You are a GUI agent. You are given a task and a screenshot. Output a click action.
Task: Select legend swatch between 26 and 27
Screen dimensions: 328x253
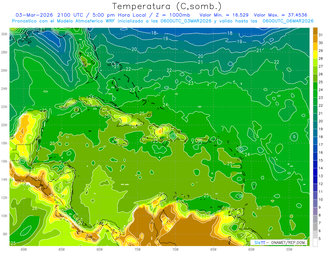pyautogui.click(x=315, y=70)
